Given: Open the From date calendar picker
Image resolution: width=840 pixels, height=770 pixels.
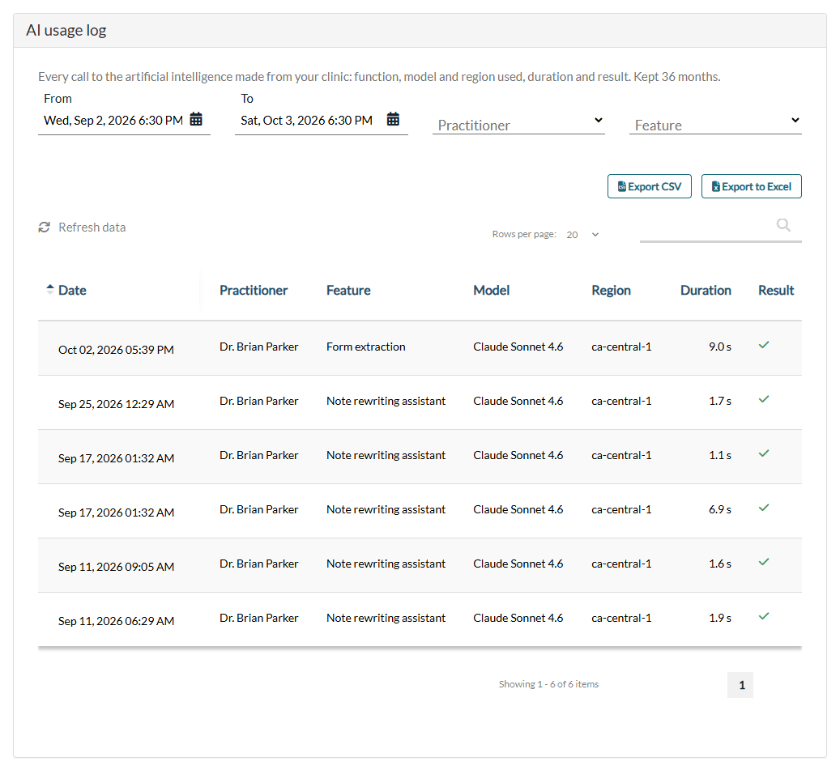Looking at the screenshot, I should (196, 119).
